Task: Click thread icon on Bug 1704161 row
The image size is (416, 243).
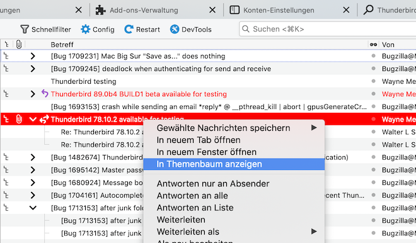Action: tap(6, 195)
